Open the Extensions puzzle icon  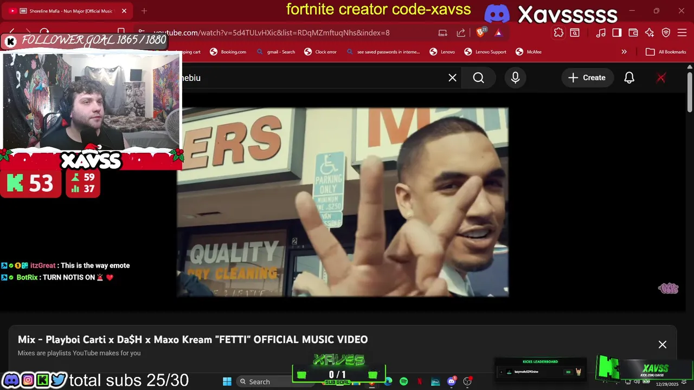coord(558,32)
